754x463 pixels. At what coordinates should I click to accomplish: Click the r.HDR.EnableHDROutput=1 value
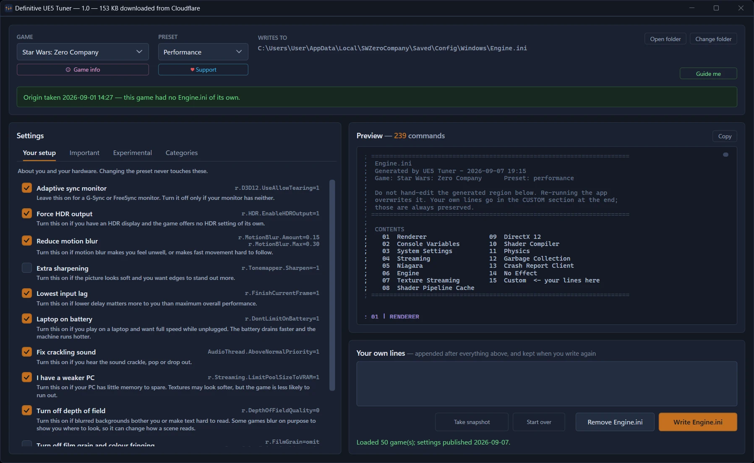coord(280,213)
